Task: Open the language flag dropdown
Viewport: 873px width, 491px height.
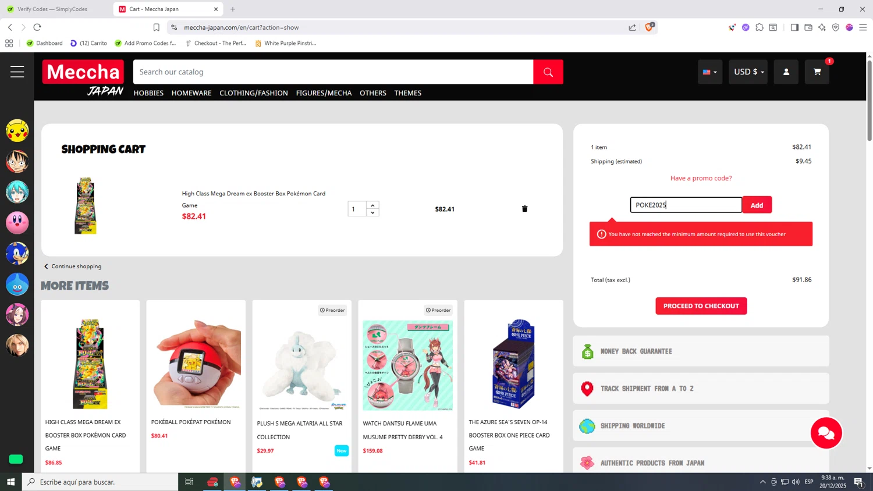Action: coord(710,72)
